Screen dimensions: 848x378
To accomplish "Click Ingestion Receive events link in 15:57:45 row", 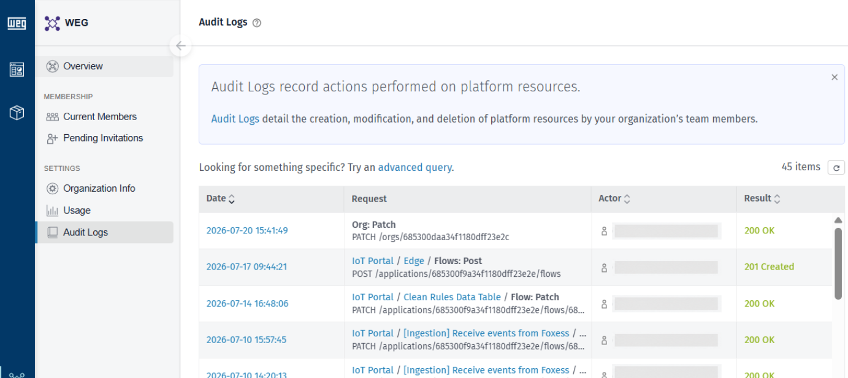I will coord(486,333).
